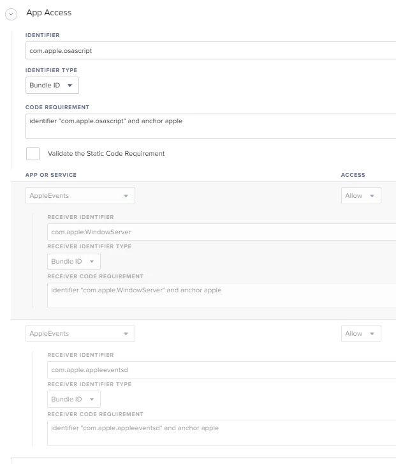Open the first AppleEvents service dropdown
The width and height of the screenshot is (396, 464).
(80, 195)
